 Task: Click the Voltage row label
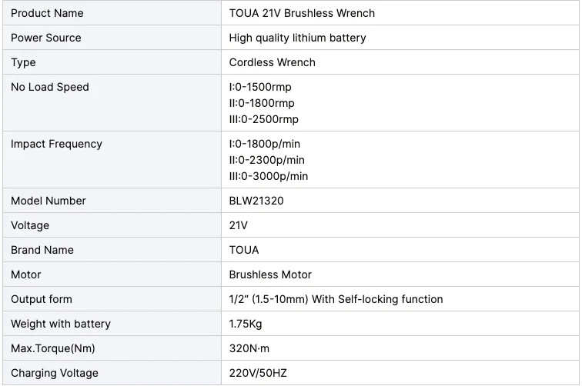click(30, 225)
